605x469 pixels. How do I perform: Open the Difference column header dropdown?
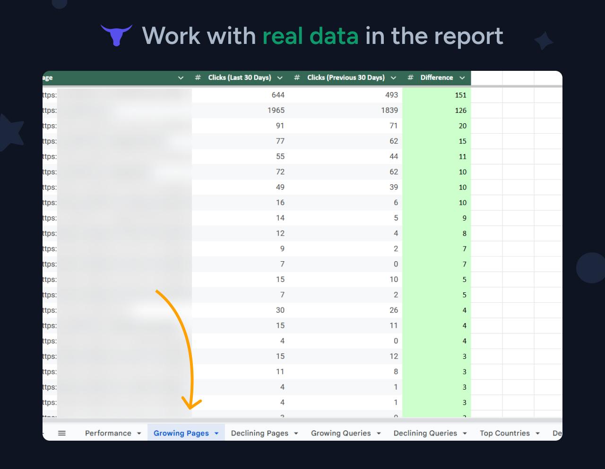coord(462,77)
